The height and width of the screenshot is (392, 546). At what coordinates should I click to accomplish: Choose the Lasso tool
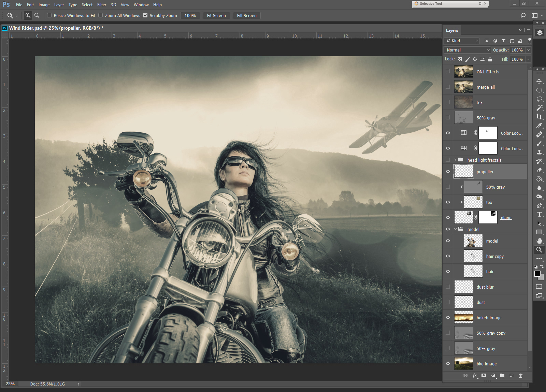pos(539,99)
